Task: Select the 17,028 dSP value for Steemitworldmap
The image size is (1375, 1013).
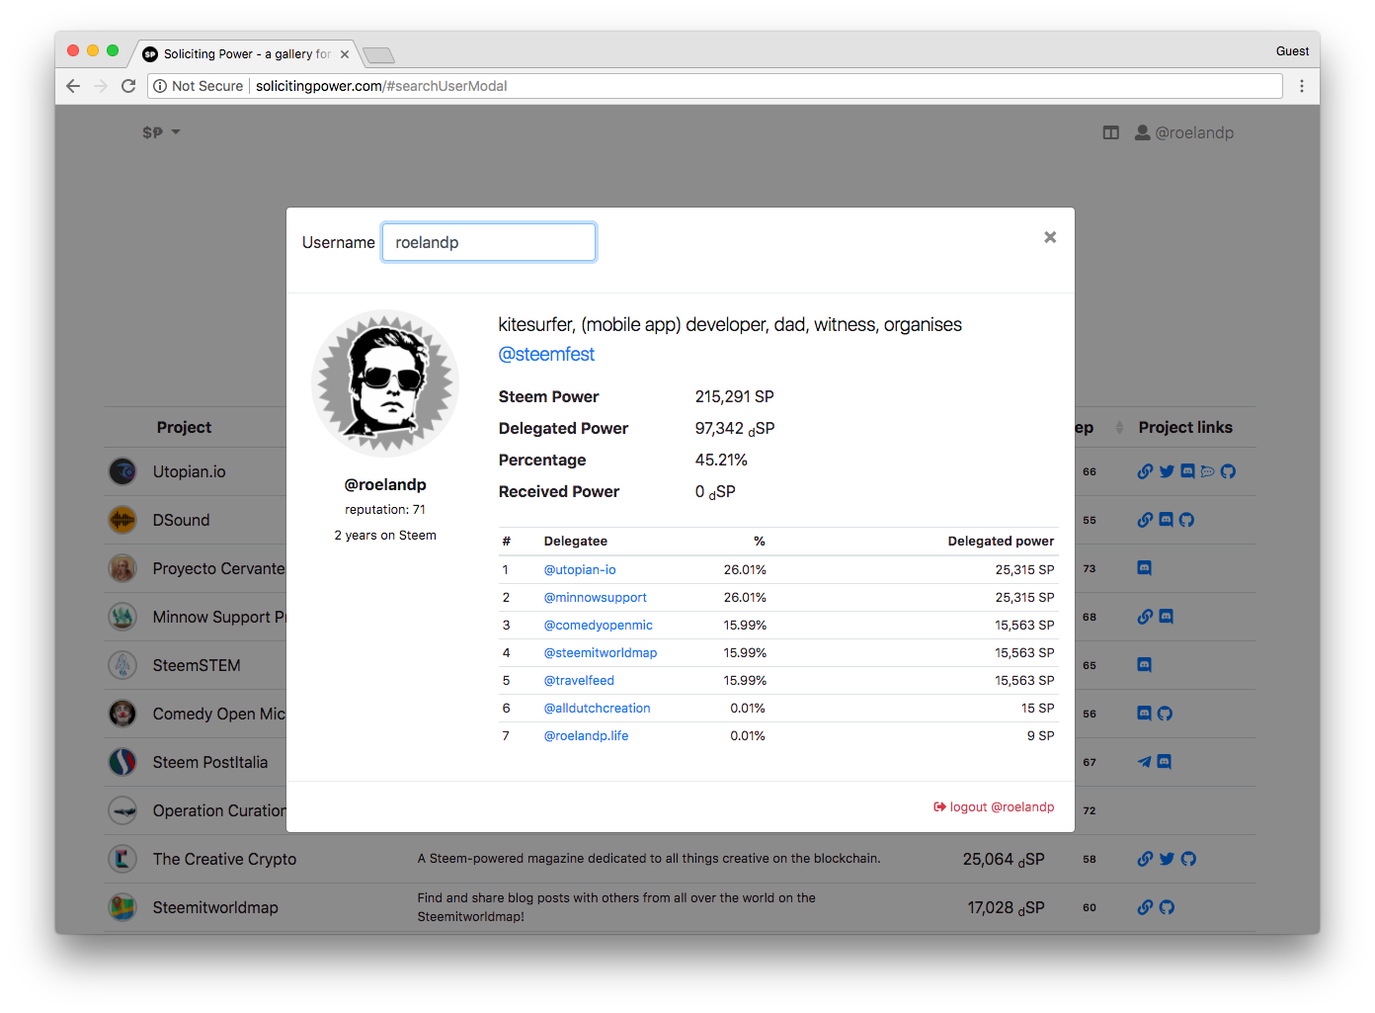Action: (1006, 907)
